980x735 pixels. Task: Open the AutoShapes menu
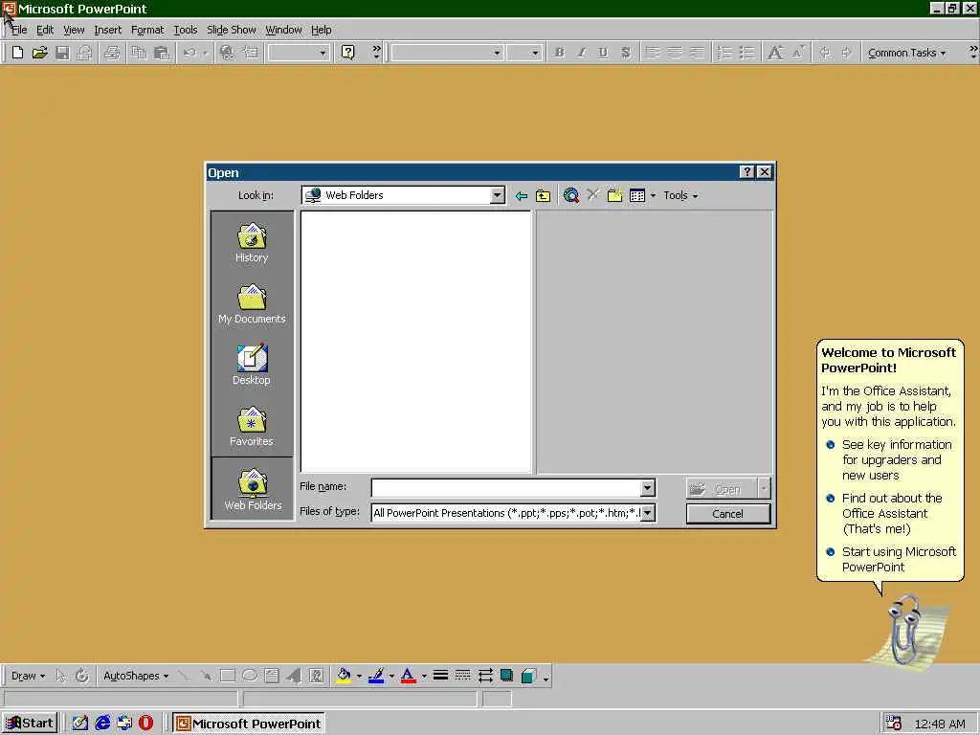(x=136, y=676)
